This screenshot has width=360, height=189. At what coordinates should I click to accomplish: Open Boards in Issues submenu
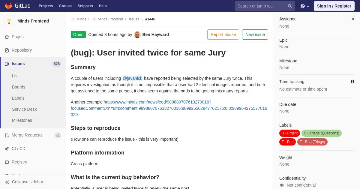tap(19, 87)
